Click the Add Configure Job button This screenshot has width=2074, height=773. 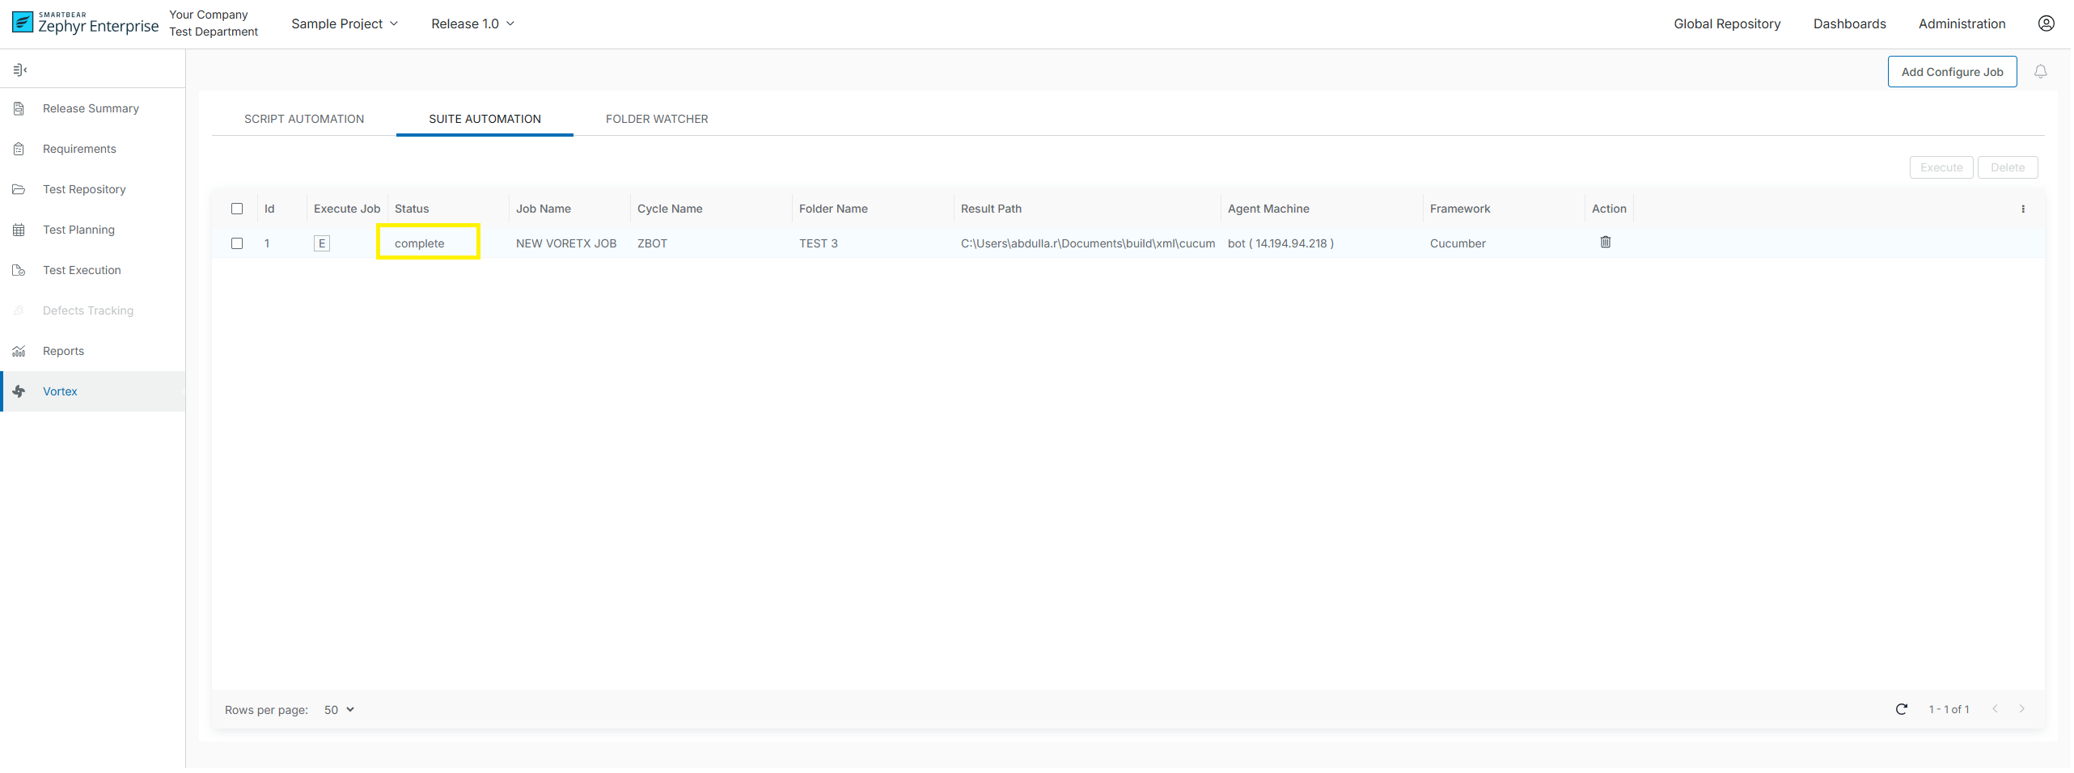point(1951,72)
